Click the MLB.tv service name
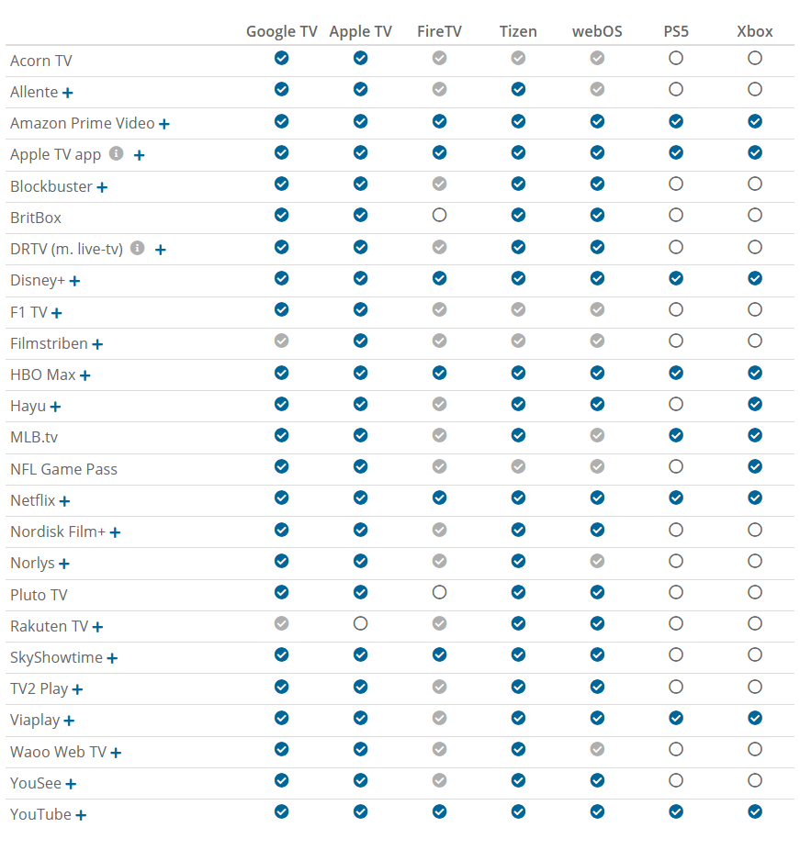Image resolution: width=800 pixels, height=850 pixels. (x=34, y=438)
